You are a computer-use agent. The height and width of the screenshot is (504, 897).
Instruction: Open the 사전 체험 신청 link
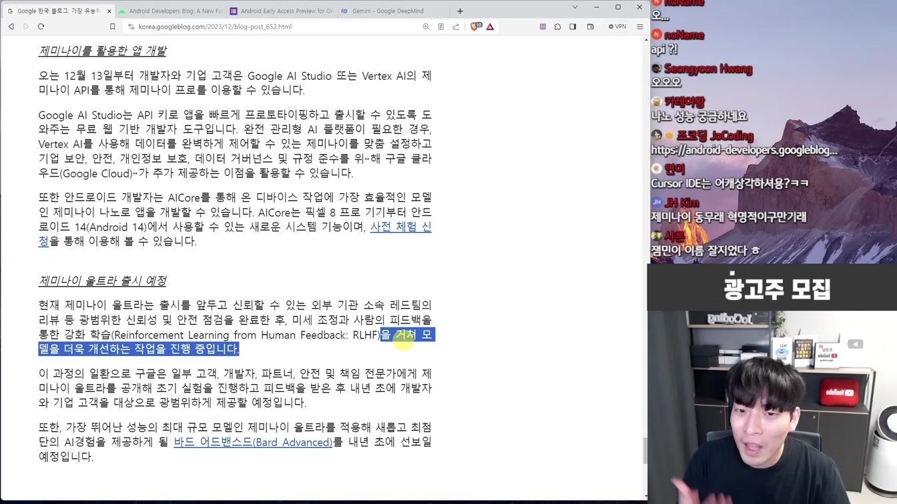coord(401,227)
